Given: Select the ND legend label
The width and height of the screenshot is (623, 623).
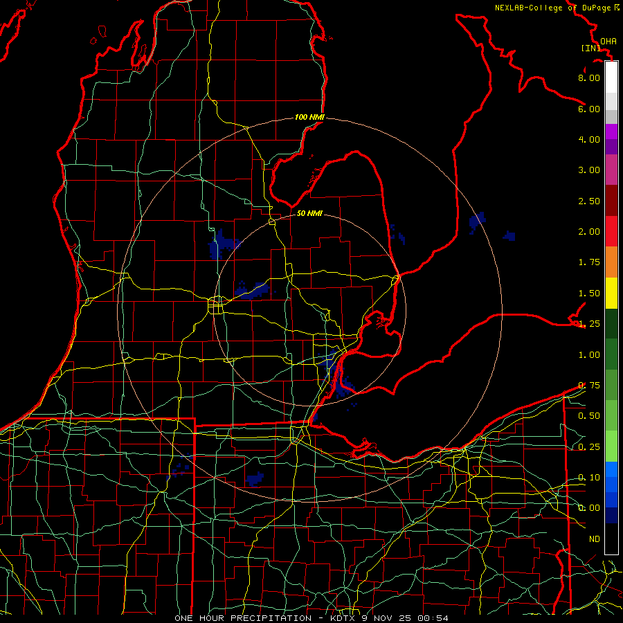Looking at the screenshot, I should [x=595, y=539].
